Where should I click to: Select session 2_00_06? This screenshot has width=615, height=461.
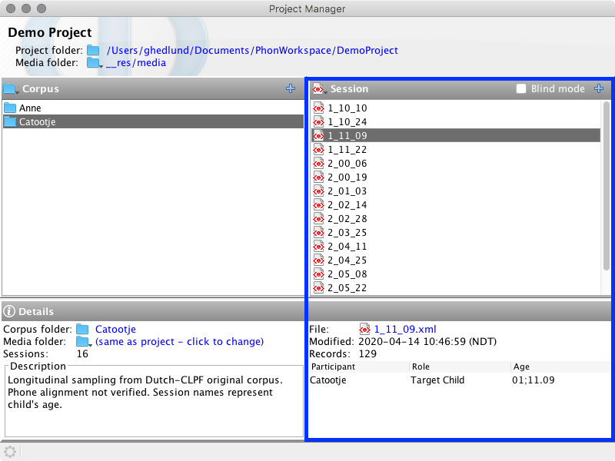347,164
